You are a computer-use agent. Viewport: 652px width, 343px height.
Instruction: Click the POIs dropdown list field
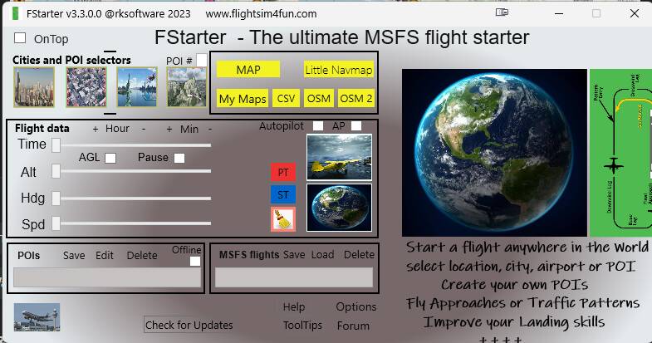tap(107, 277)
